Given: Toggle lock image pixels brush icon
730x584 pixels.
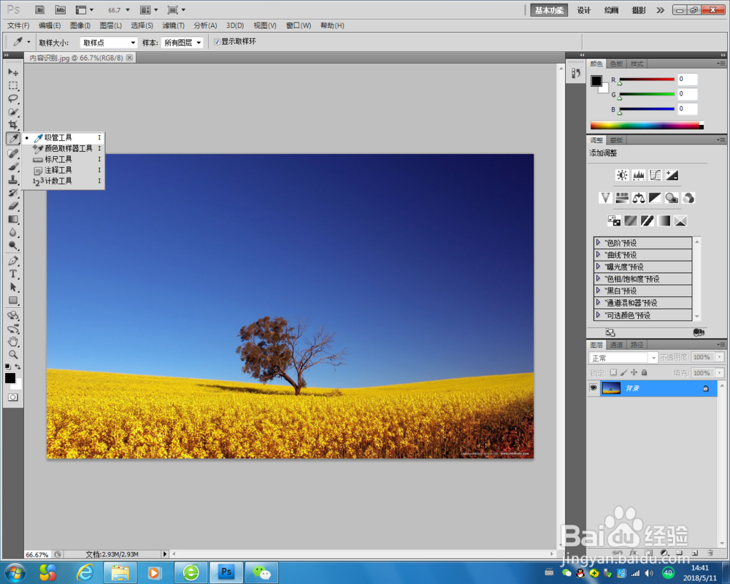Looking at the screenshot, I should (x=623, y=372).
